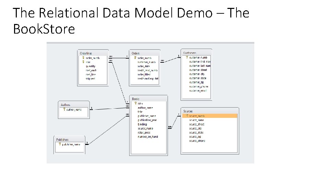Select the source_state field in Sources

click(x=196, y=133)
